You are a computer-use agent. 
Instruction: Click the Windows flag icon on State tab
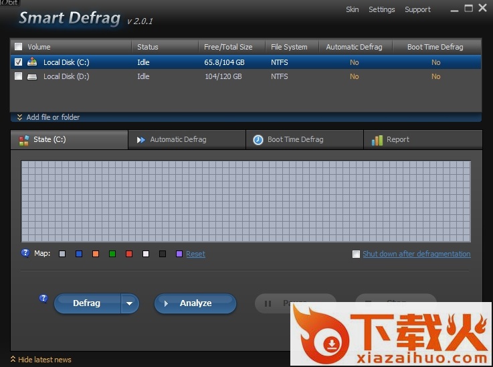24,140
